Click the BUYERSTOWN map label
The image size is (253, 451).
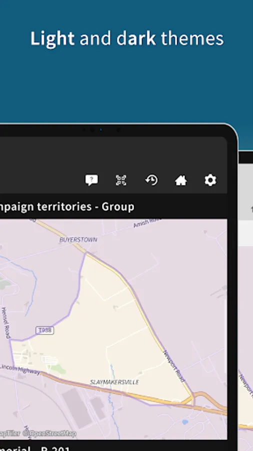click(78, 240)
